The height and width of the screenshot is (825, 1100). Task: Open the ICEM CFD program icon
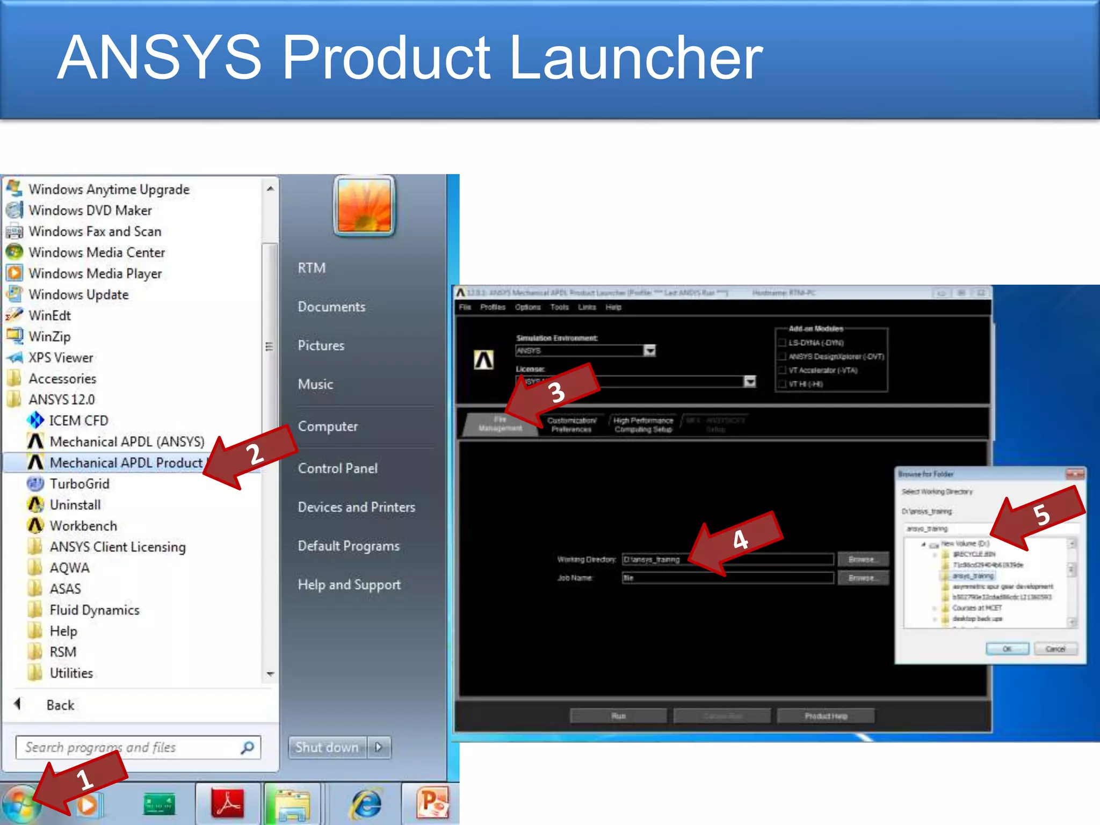pyautogui.click(x=35, y=420)
